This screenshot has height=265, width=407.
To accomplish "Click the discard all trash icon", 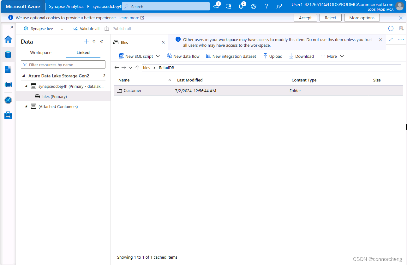I will pyautogui.click(x=401, y=28).
